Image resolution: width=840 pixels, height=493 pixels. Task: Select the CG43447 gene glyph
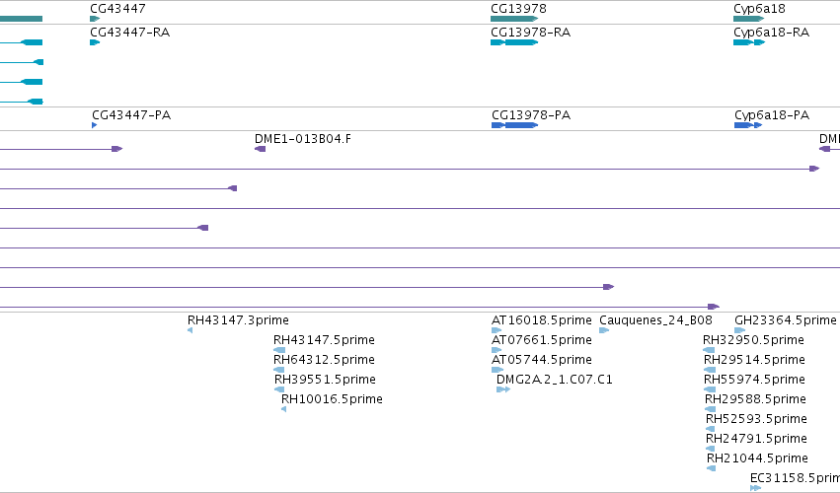click(x=95, y=19)
